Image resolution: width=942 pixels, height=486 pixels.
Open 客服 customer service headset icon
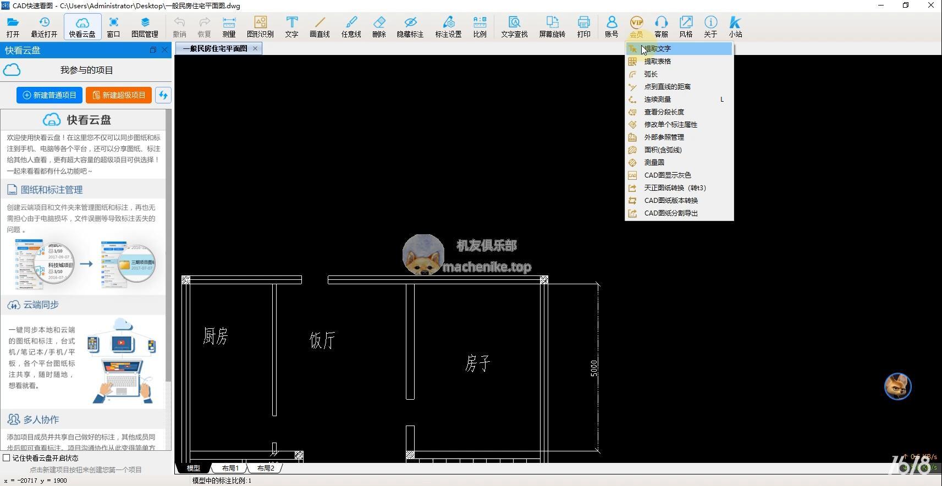[x=661, y=26]
